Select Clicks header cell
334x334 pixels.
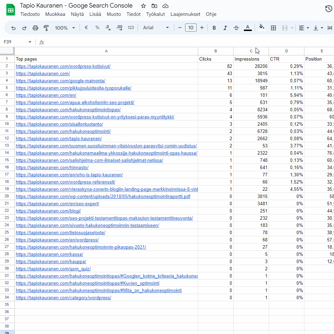tap(216, 59)
